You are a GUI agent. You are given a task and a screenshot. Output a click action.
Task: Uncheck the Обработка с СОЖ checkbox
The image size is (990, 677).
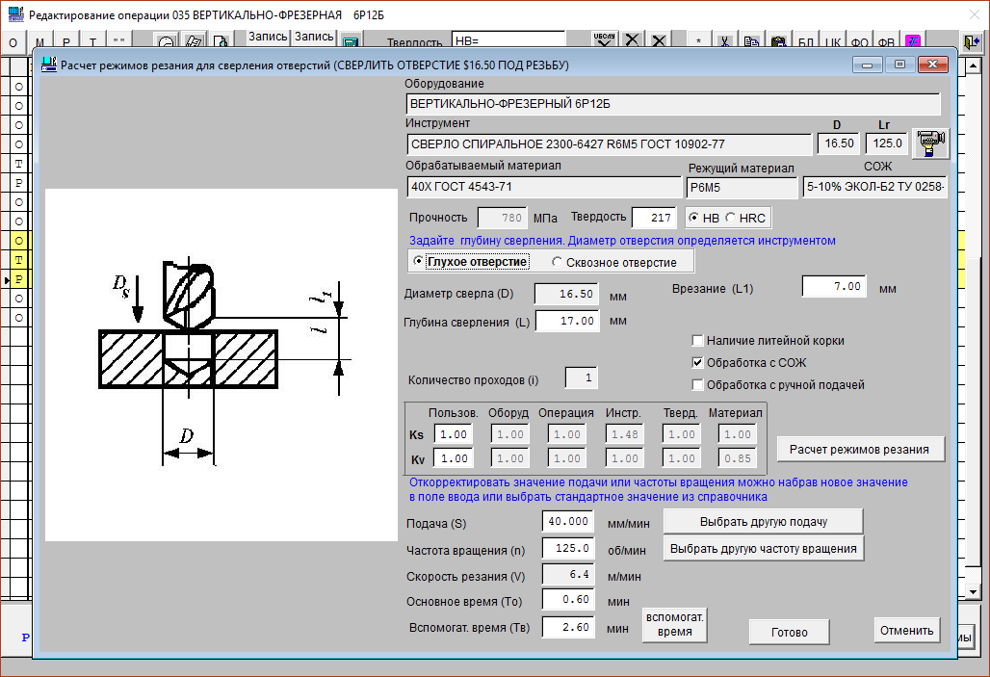tap(698, 363)
